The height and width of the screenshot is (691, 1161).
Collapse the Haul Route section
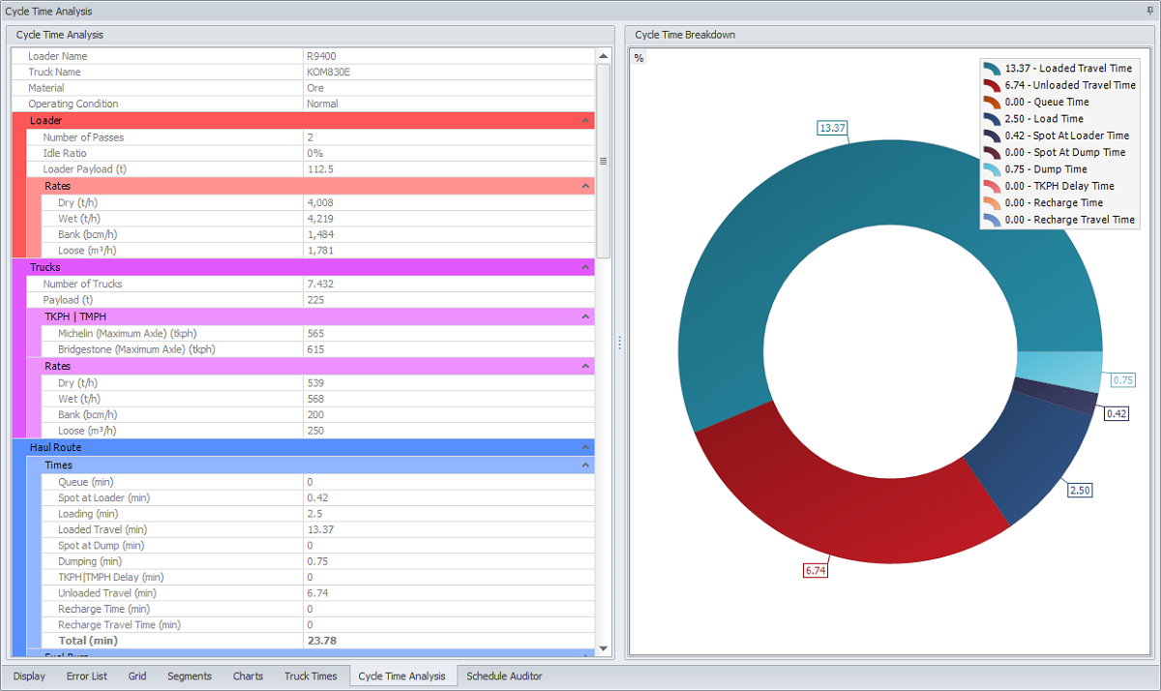(x=585, y=448)
